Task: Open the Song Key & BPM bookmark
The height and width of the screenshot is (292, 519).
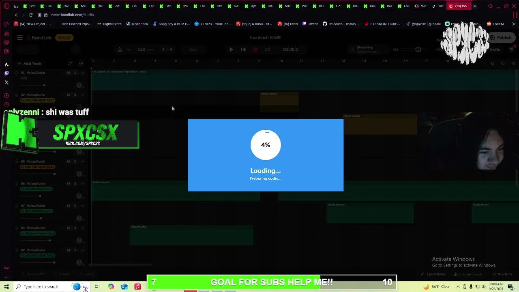Action: (x=171, y=24)
